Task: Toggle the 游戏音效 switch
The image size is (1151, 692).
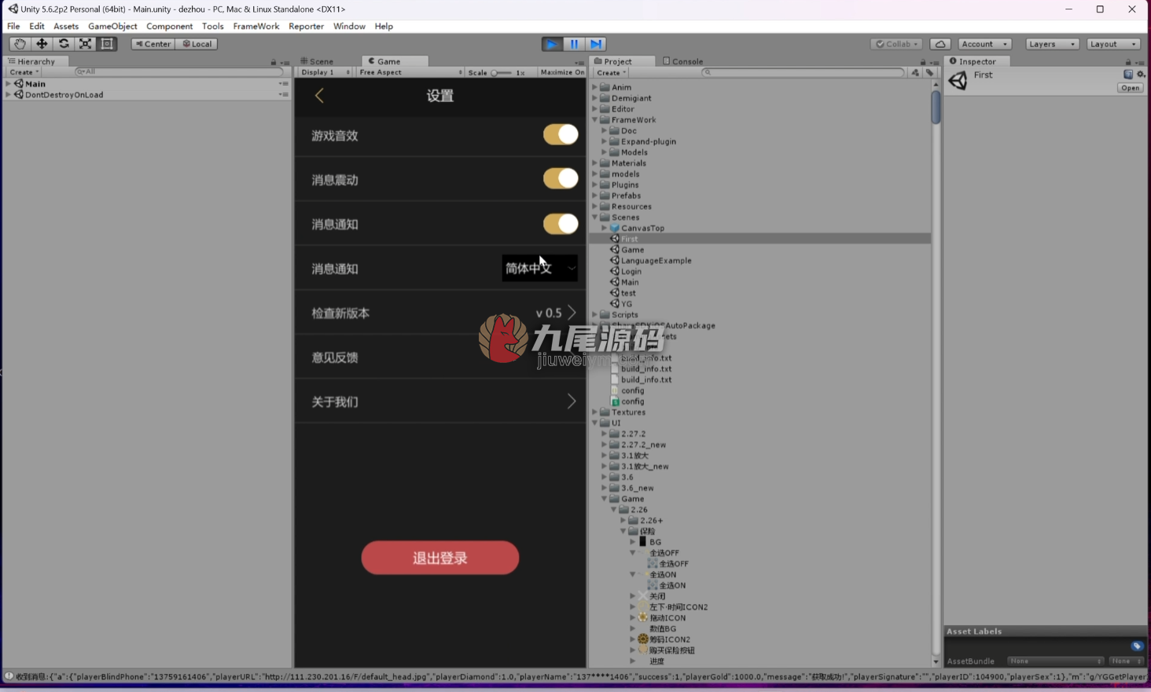Action: [561, 134]
